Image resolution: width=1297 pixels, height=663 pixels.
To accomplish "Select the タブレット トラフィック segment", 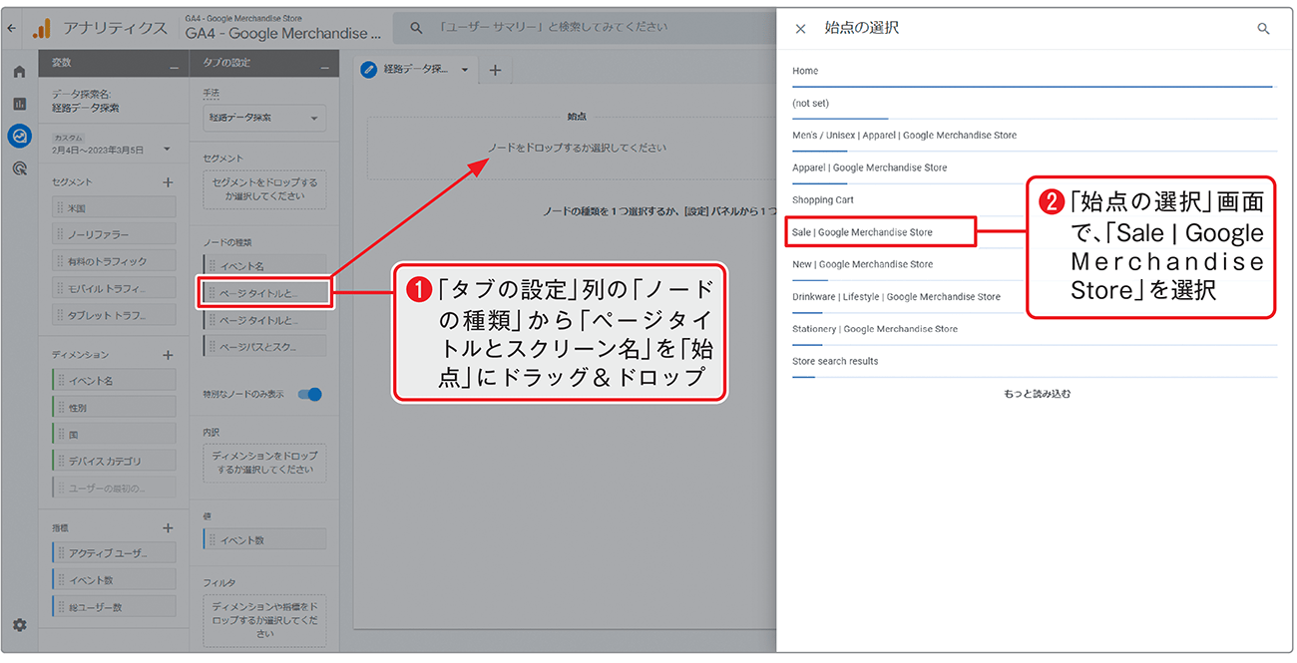I will (x=114, y=315).
